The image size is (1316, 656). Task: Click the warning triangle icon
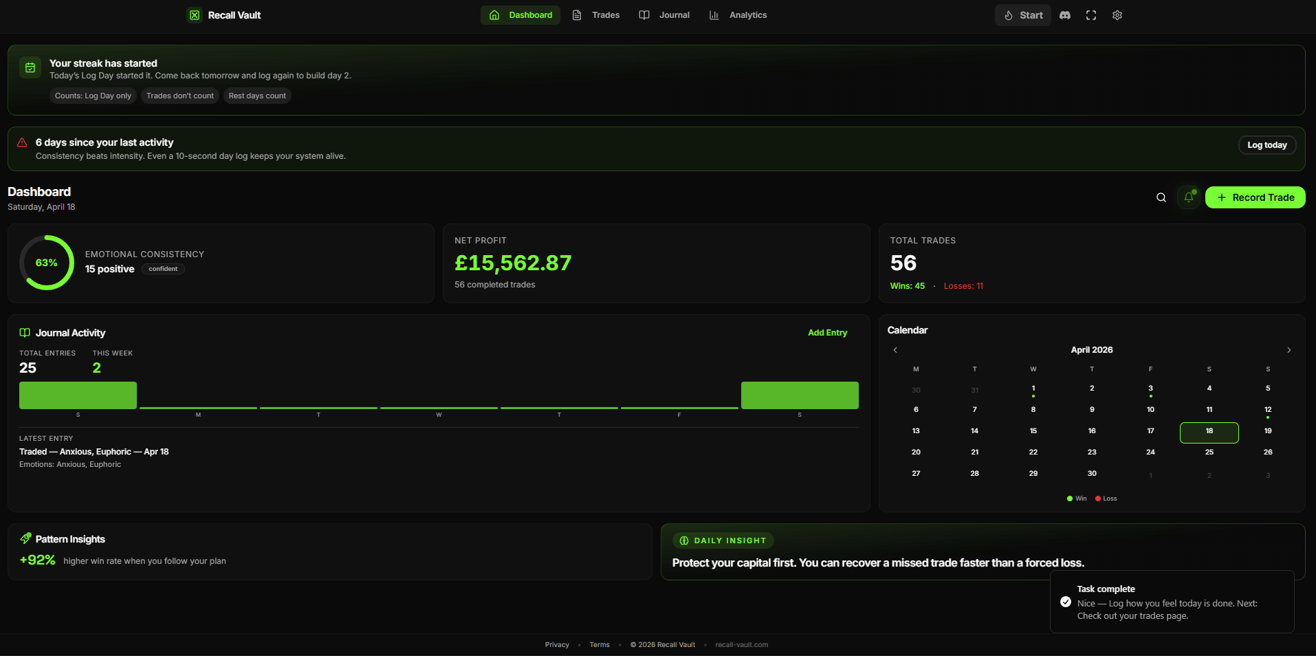pos(22,142)
